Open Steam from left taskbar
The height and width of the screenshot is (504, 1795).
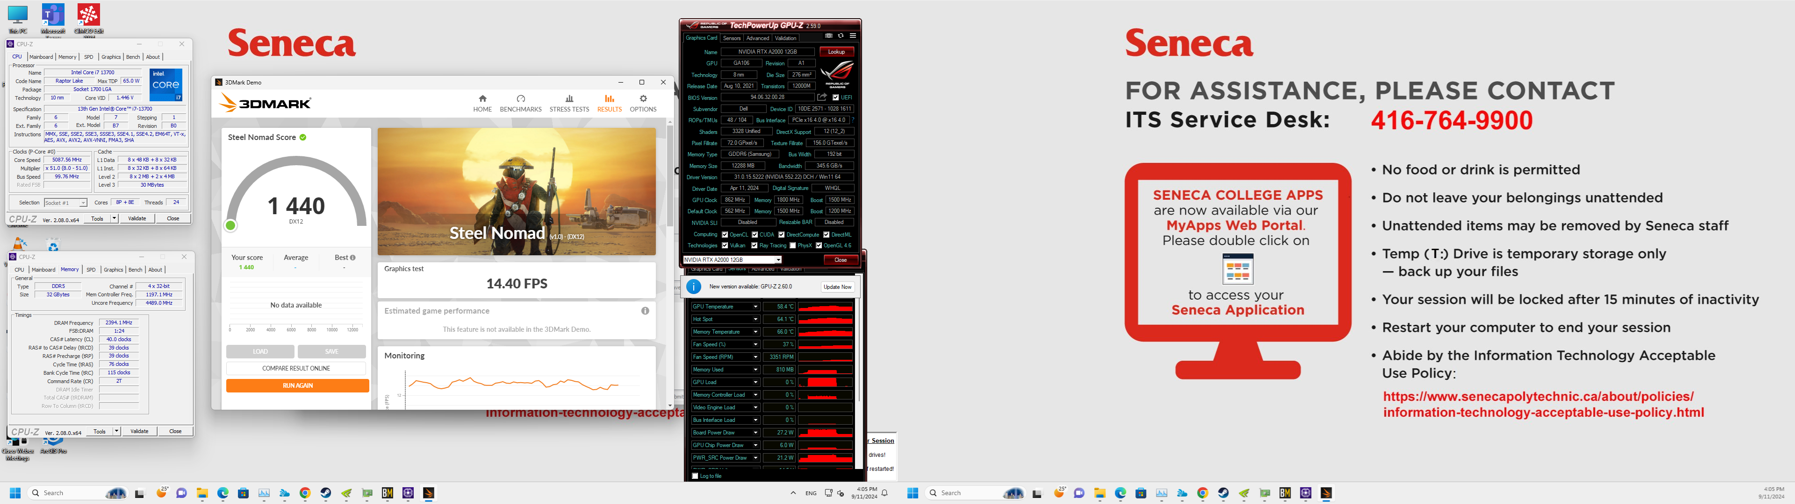coord(325,493)
